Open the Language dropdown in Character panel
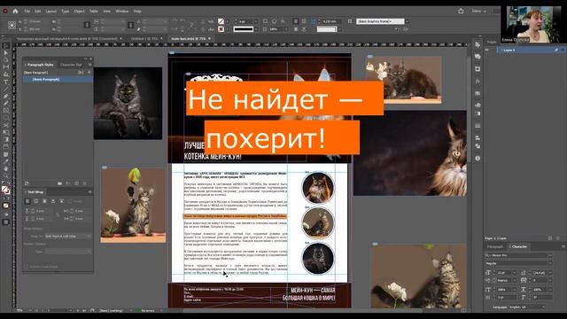Image resolution: width=567 pixels, height=319 pixels. (526, 307)
